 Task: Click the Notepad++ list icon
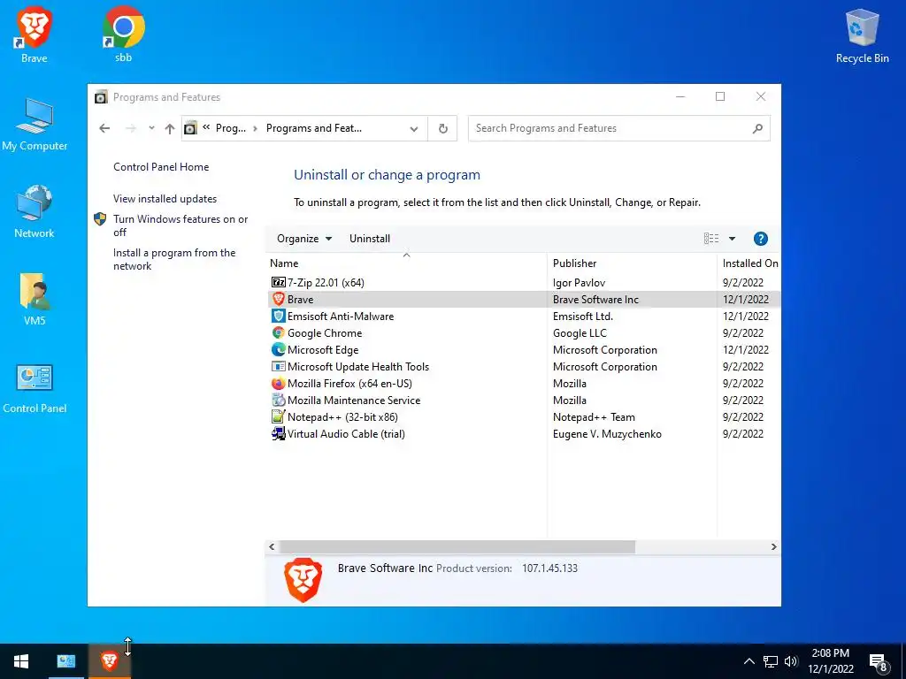279,417
